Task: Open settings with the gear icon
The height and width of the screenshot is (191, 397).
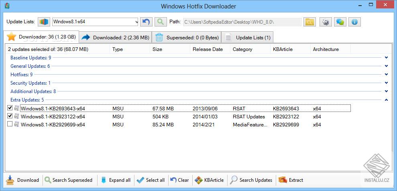Action: [x=326, y=22]
